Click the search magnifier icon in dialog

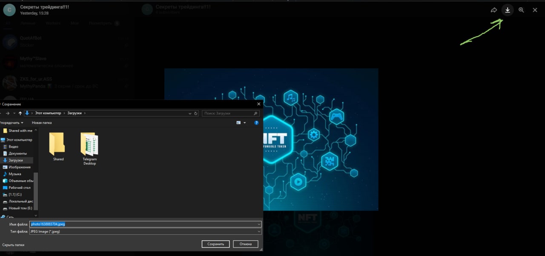click(x=256, y=114)
